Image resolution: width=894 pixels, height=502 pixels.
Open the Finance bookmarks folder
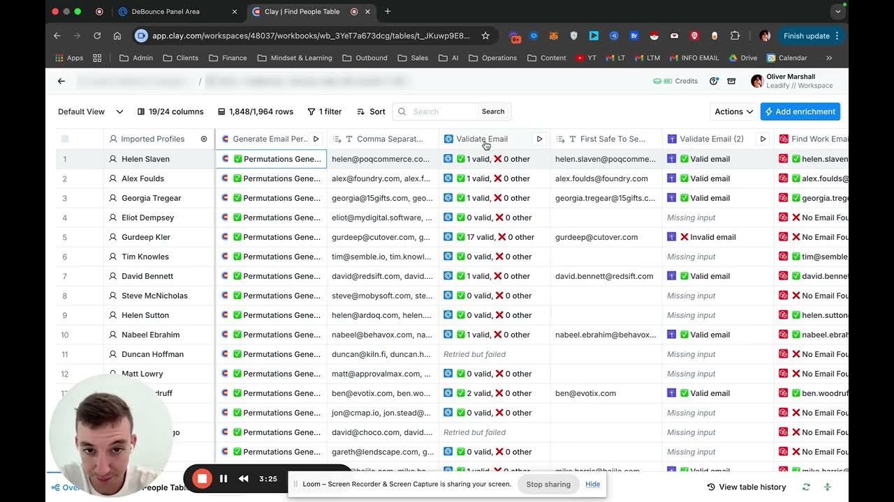(227, 58)
